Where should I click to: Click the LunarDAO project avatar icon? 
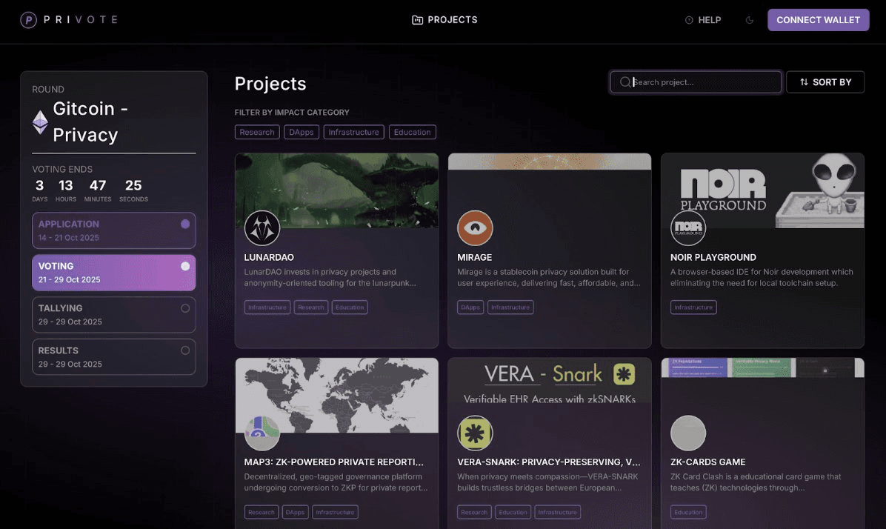[x=262, y=227]
